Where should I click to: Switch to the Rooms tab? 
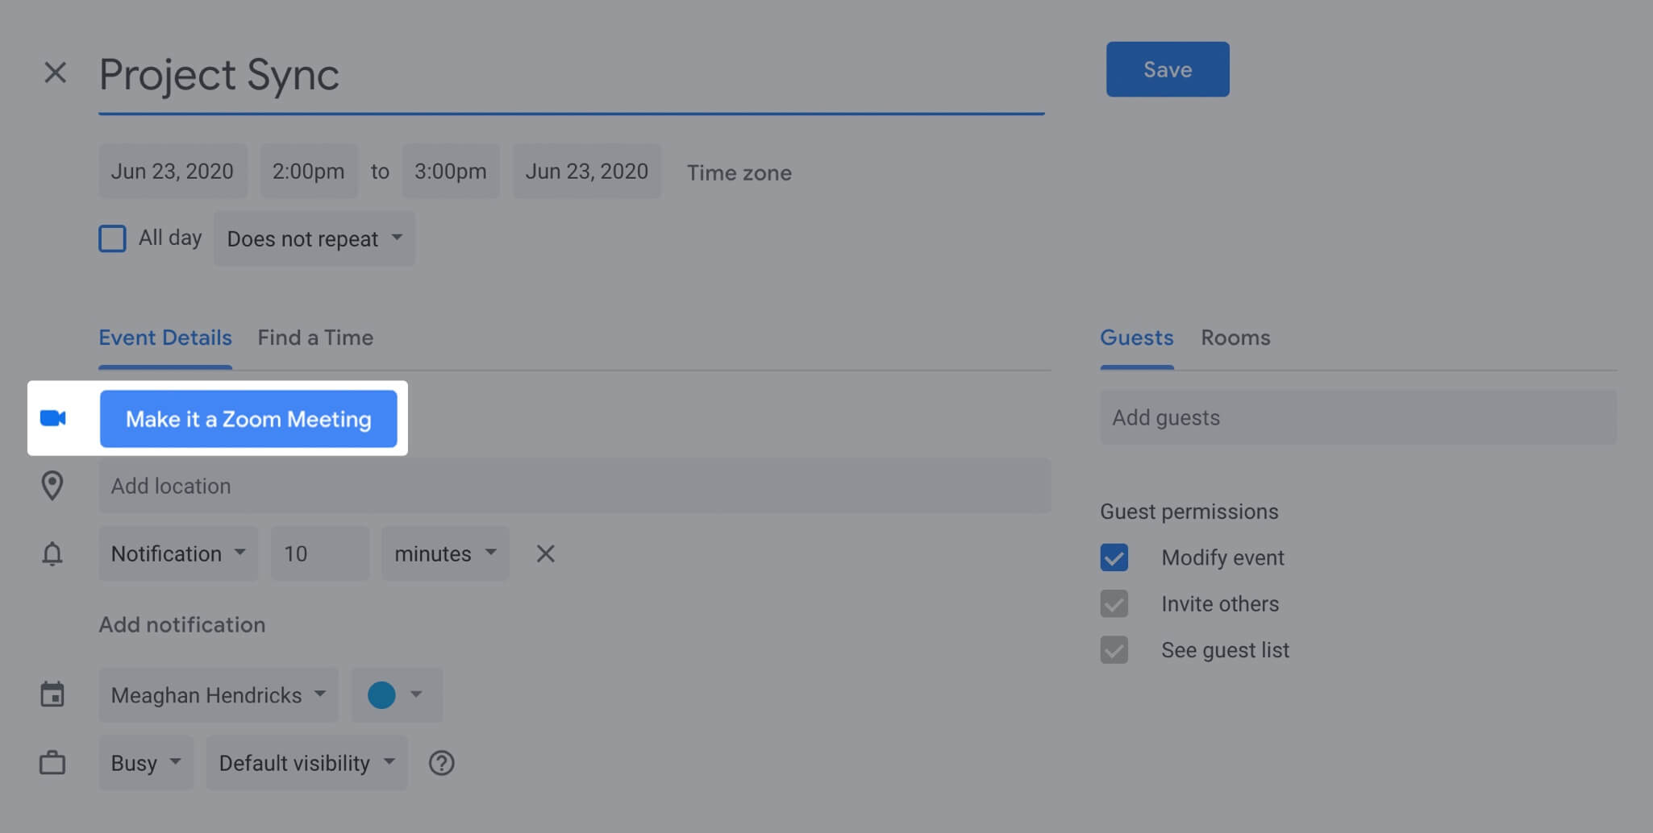coord(1235,338)
